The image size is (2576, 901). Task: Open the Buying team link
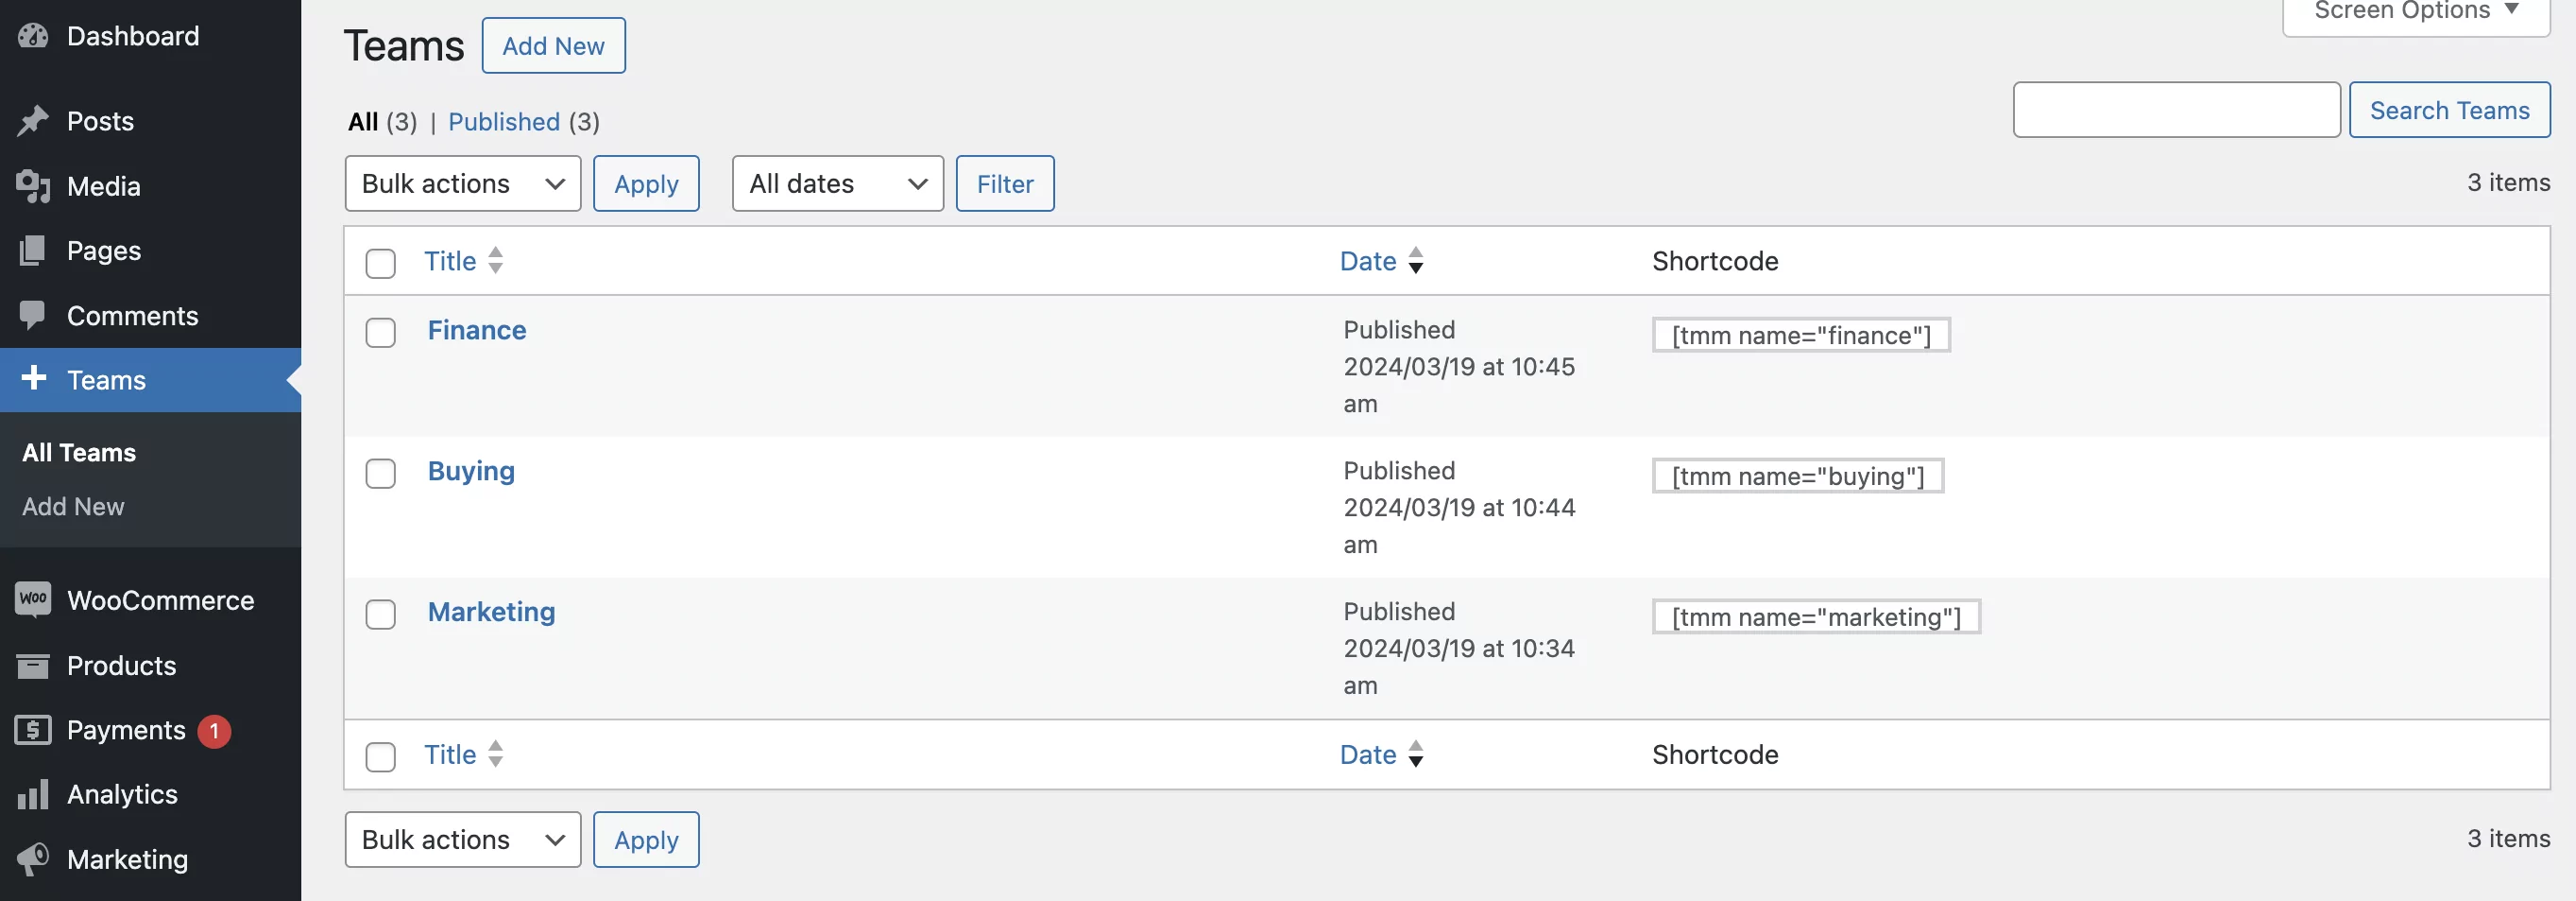471,472
